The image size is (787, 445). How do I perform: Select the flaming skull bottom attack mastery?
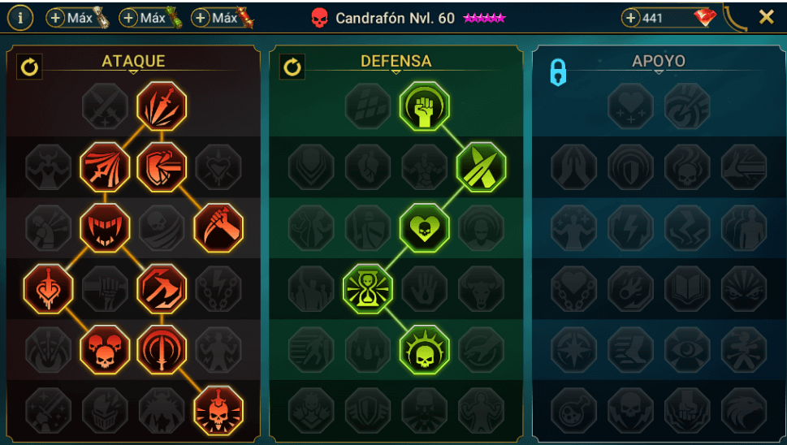coord(218,410)
